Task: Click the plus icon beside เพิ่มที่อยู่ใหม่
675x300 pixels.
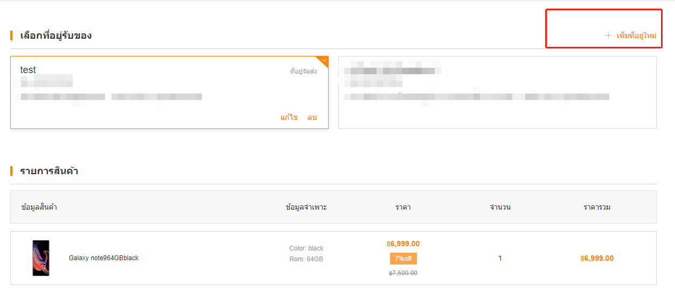Action: pos(608,35)
